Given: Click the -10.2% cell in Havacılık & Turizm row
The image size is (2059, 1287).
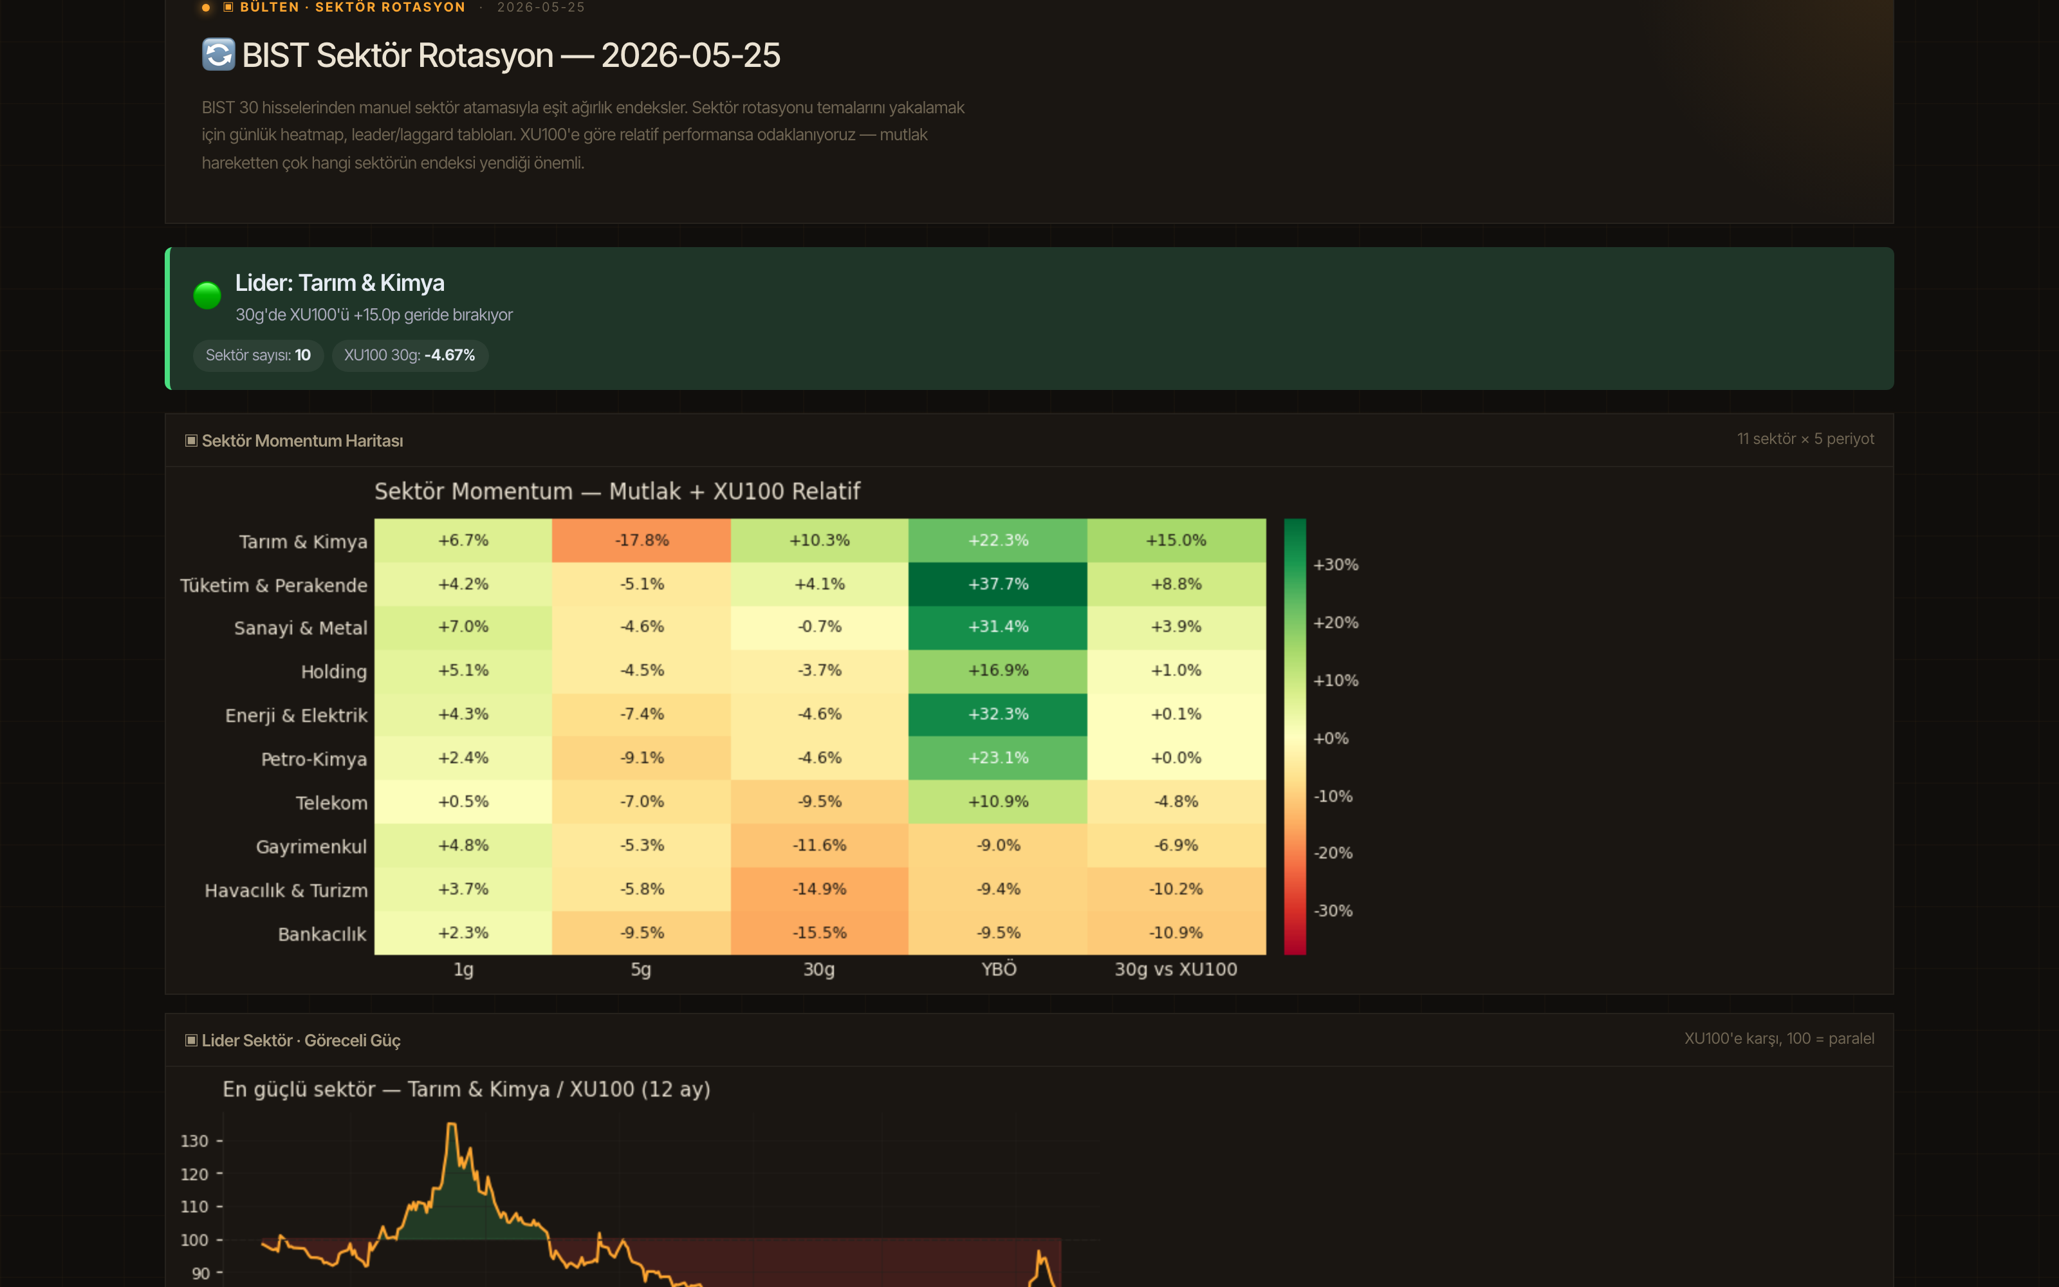Looking at the screenshot, I should pos(1177,889).
